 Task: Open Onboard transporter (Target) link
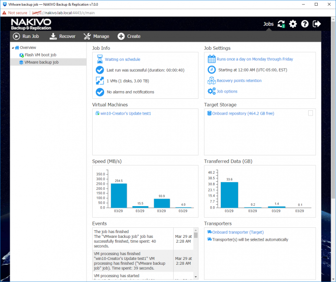click(238, 232)
